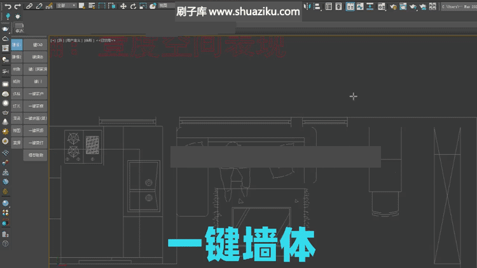Open the 全部 selection filter dropdown

66,6
